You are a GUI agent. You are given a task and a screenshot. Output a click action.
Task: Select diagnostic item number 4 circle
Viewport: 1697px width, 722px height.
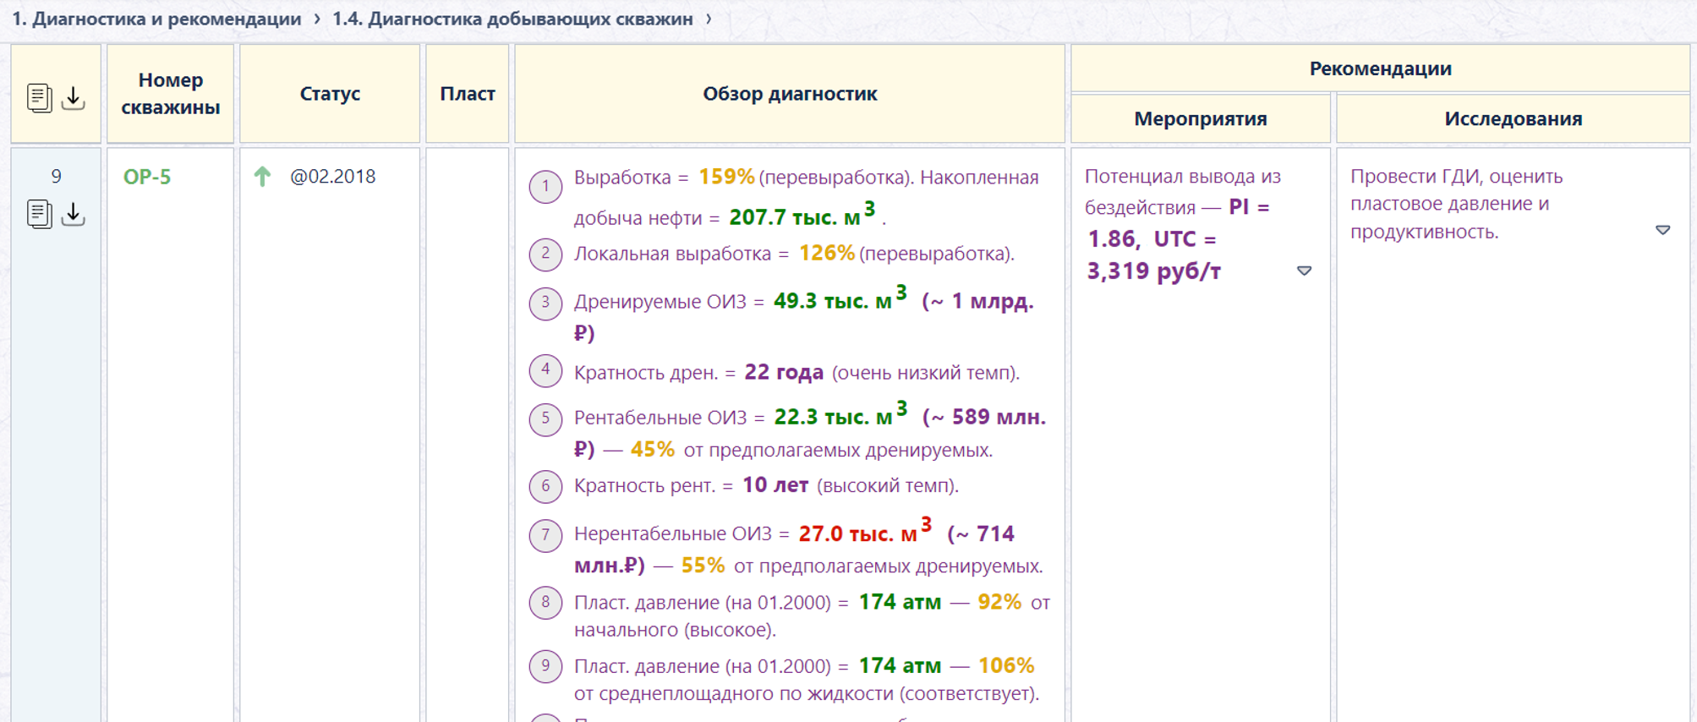click(545, 370)
